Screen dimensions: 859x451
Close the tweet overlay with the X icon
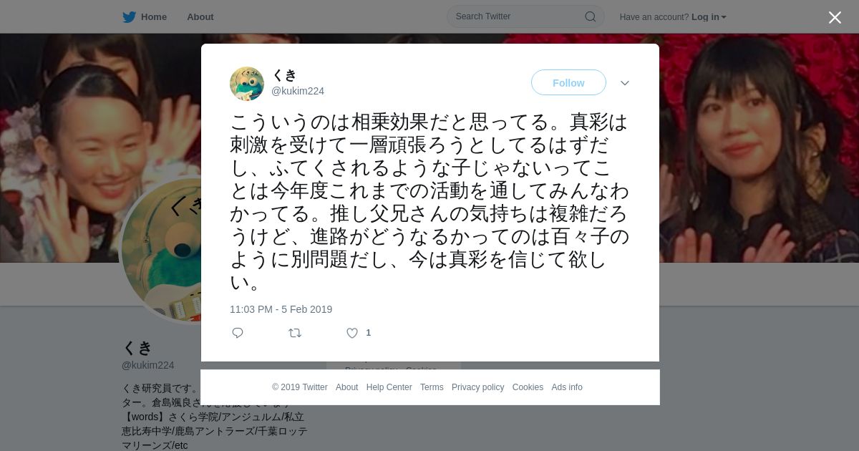[x=835, y=17]
